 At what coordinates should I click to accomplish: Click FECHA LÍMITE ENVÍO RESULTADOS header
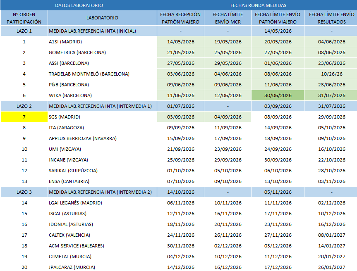coord(331,18)
